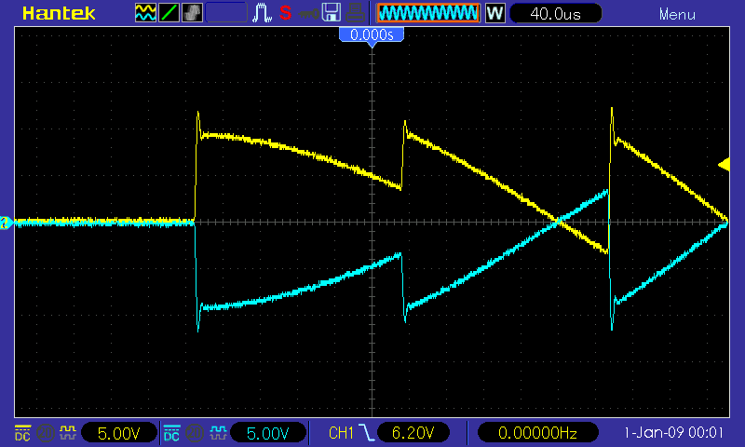
Task: Select the 40.0us timebase readout
Action: [x=555, y=13]
